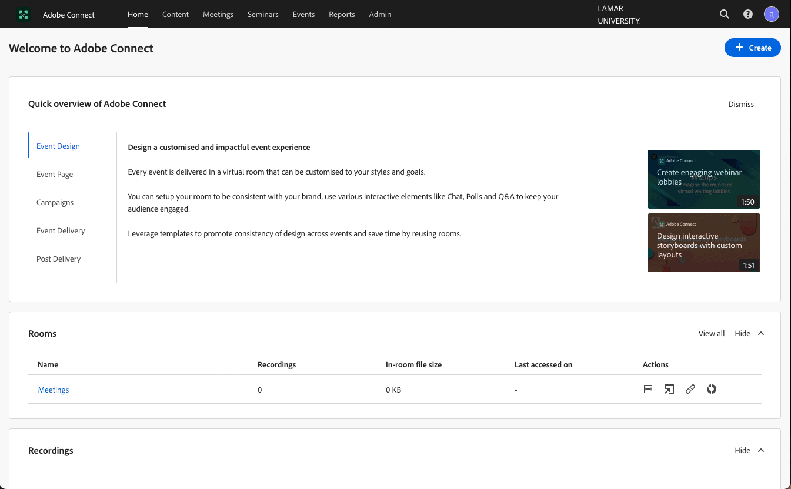
Task: Select the Post Delivery overview tab
Action: click(58, 259)
